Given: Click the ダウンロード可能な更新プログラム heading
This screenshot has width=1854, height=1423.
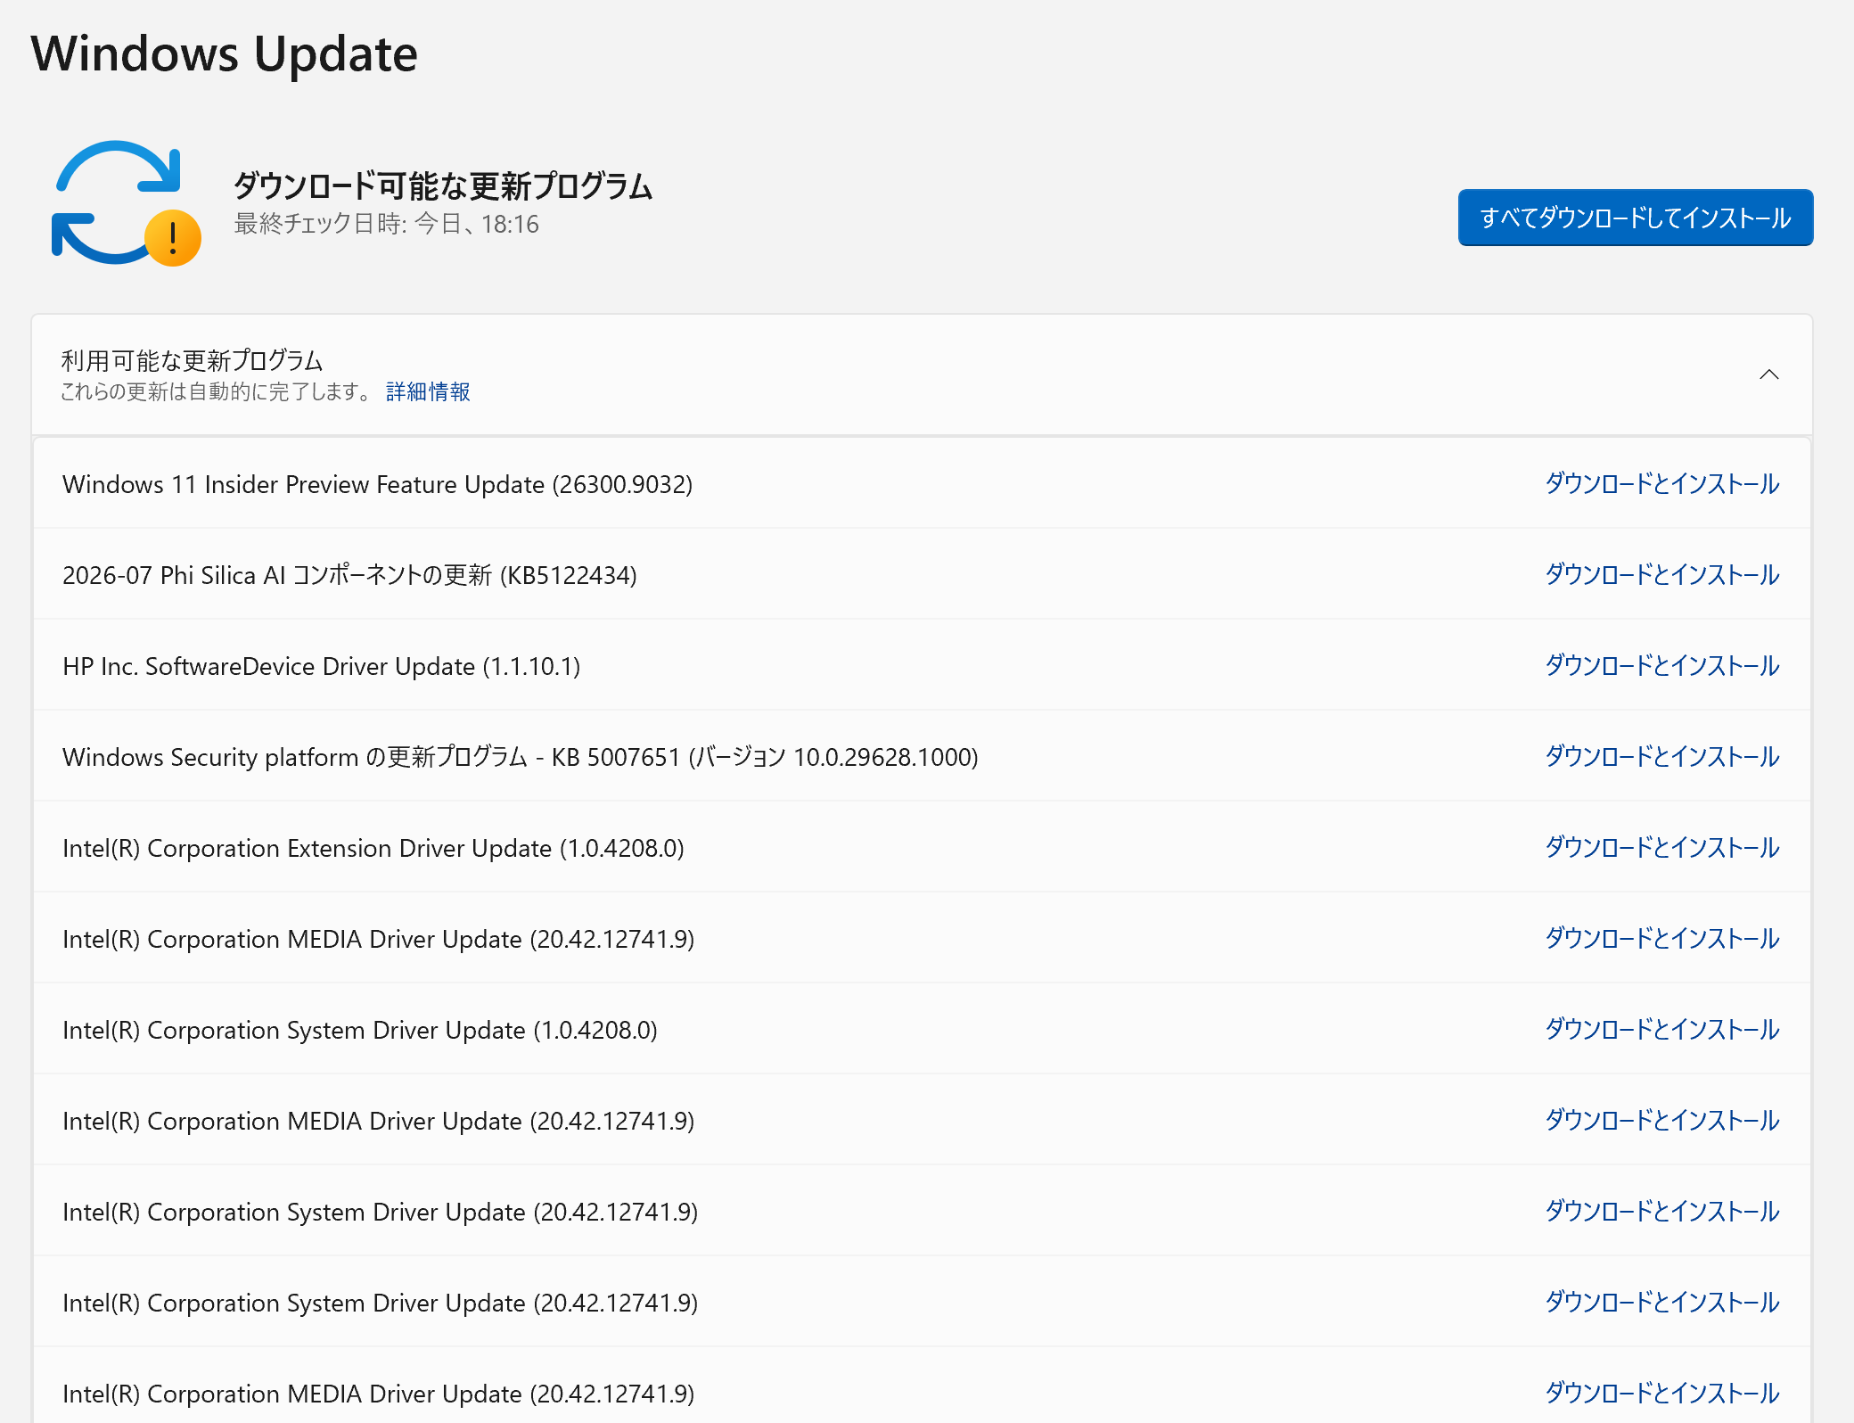Looking at the screenshot, I should click(443, 185).
